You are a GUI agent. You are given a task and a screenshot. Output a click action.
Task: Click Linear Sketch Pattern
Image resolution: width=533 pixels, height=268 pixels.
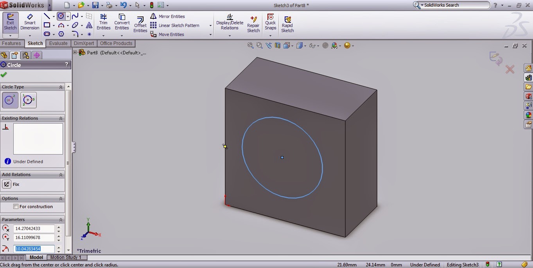click(x=175, y=25)
